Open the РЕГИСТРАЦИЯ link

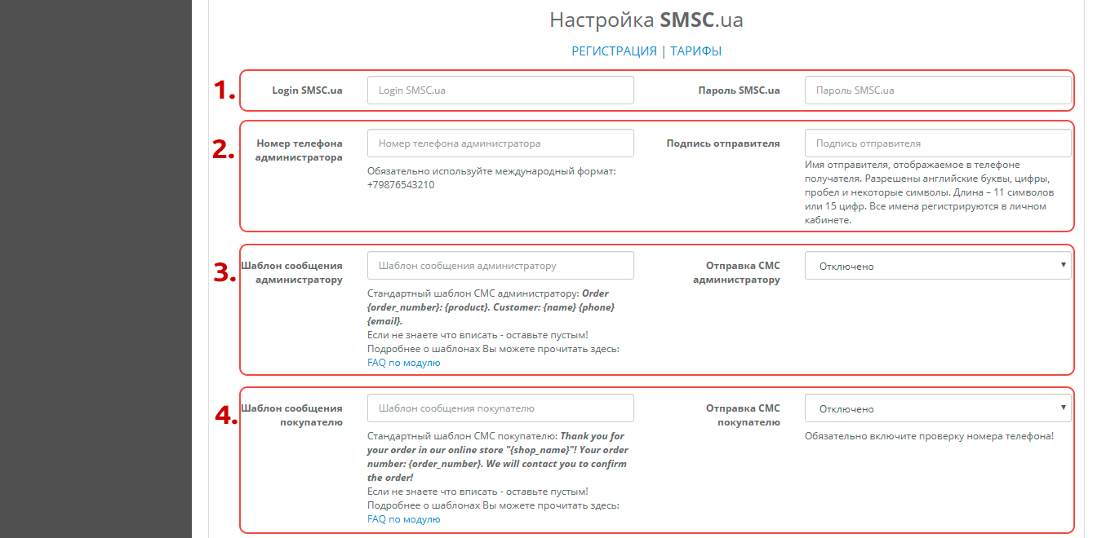point(614,51)
